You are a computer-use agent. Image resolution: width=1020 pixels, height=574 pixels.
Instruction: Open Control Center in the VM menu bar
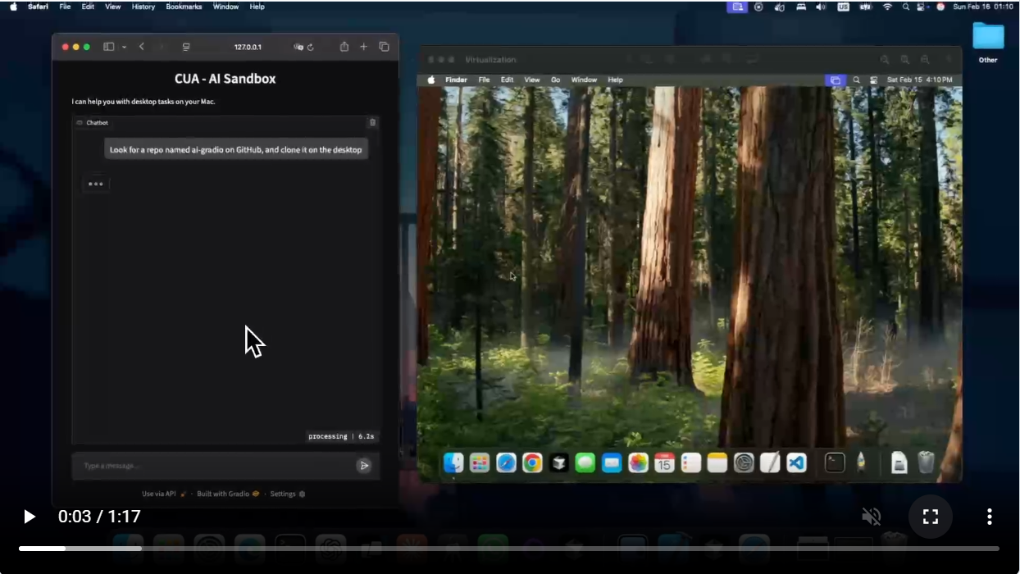(873, 80)
